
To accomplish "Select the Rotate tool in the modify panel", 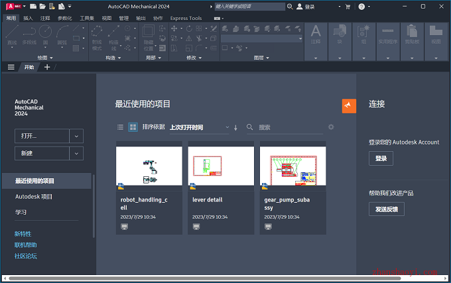I will point(189,28).
